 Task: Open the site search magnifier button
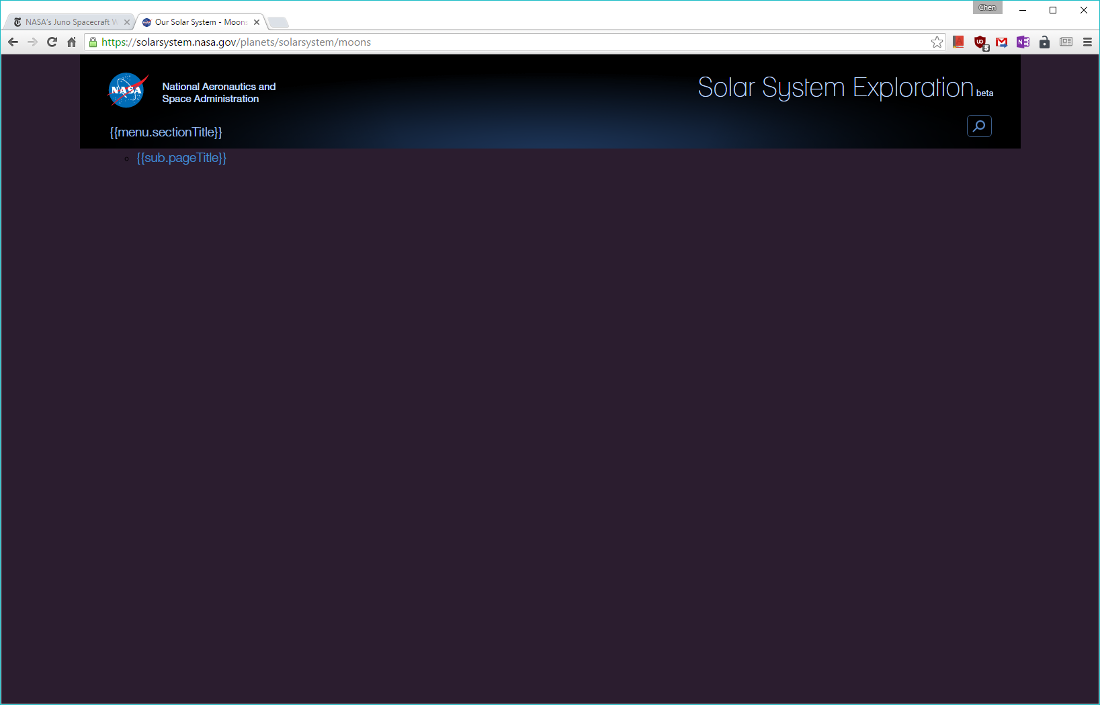pyautogui.click(x=979, y=126)
